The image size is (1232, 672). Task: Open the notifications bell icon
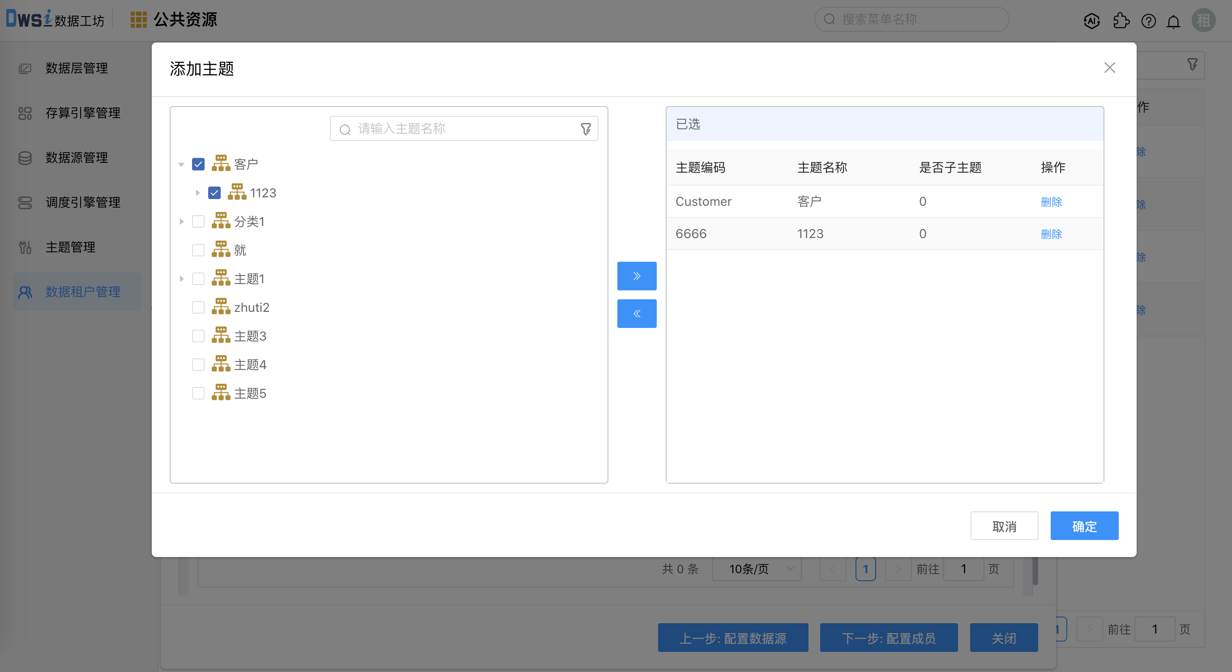[1173, 21]
